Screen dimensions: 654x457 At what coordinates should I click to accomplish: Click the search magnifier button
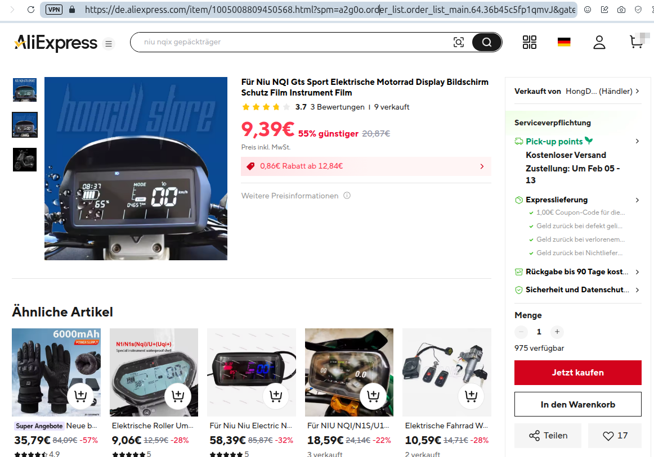pos(486,42)
